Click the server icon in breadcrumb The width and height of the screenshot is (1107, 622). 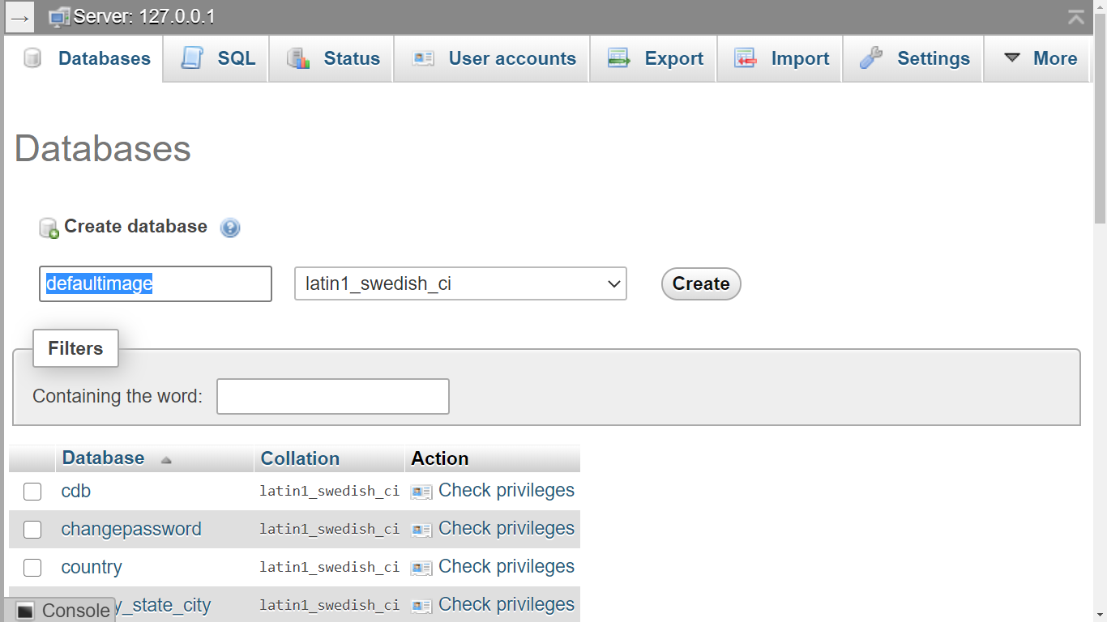coord(59,17)
